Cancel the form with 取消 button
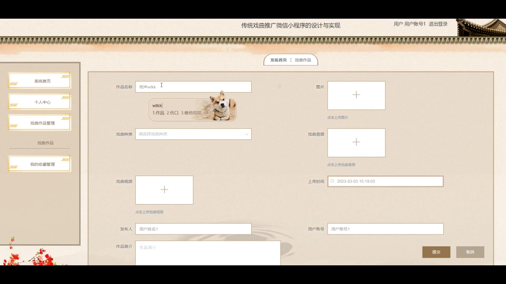The height and width of the screenshot is (284, 506). (470, 252)
